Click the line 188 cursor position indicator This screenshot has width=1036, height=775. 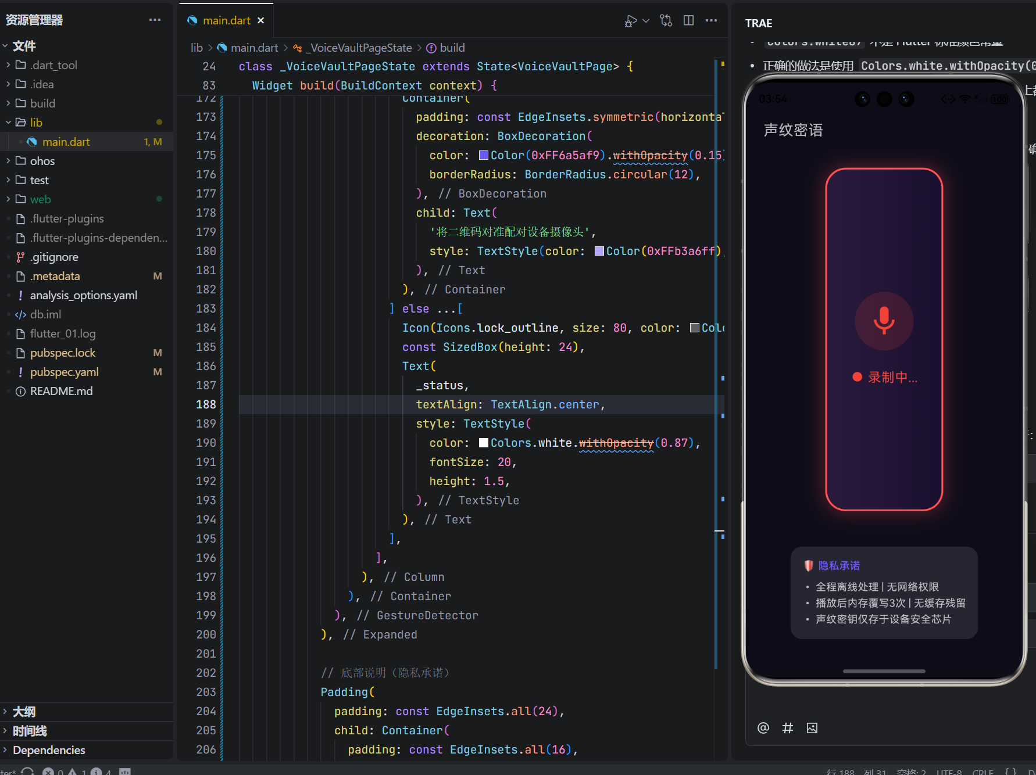(x=856, y=772)
